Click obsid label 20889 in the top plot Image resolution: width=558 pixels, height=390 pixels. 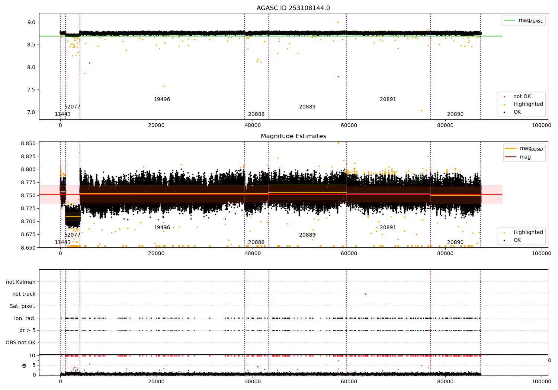[307, 107]
